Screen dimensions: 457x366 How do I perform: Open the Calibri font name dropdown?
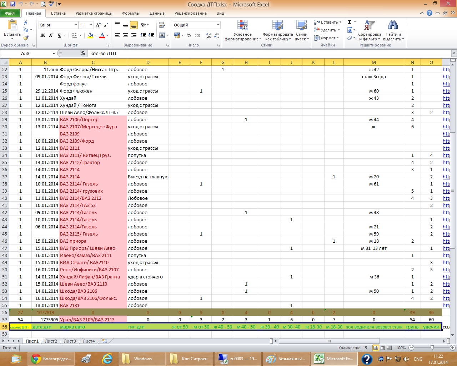pos(76,25)
